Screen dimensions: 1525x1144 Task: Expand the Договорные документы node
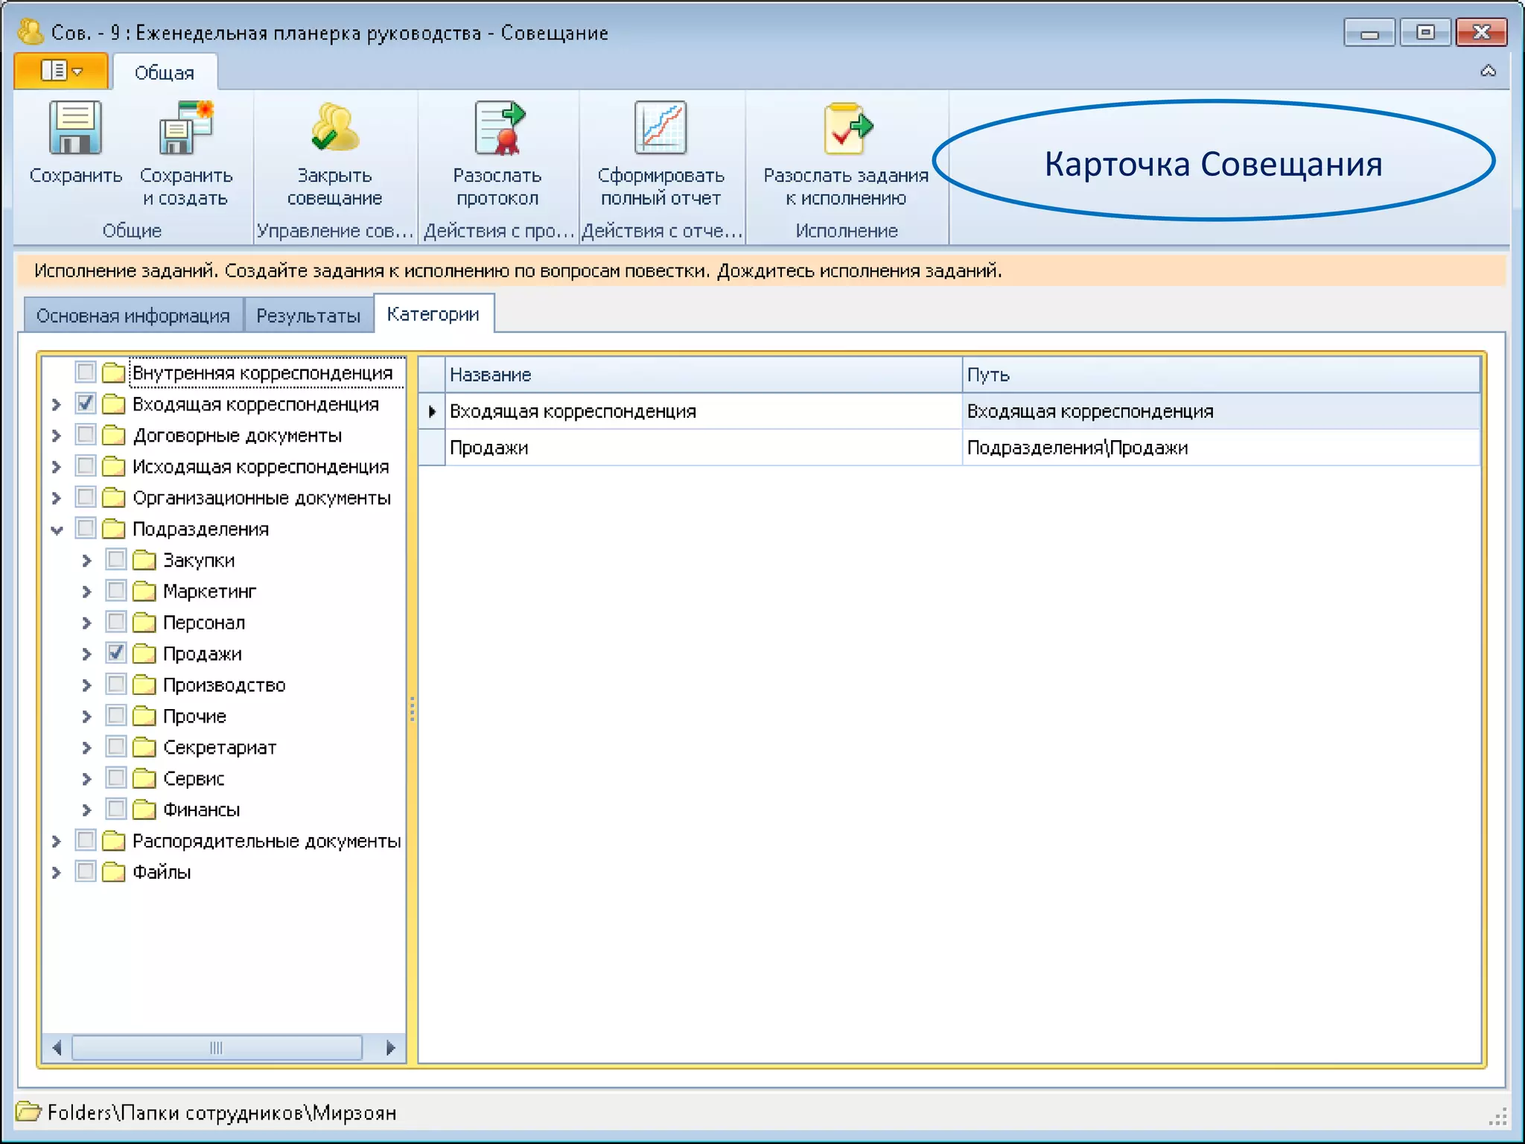[57, 436]
